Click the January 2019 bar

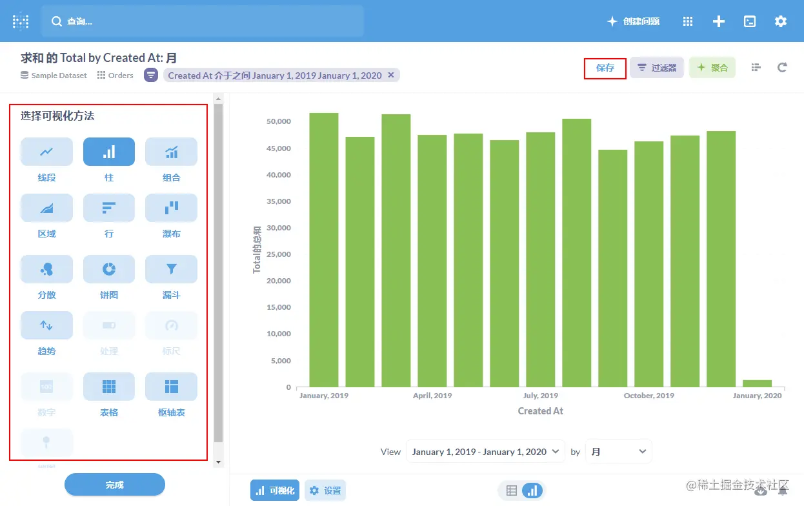pos(324,250)
